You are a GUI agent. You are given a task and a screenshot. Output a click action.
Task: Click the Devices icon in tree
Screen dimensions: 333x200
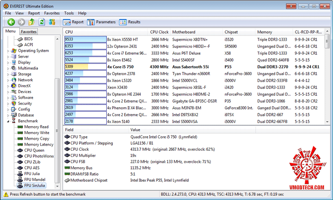(14, 92)
